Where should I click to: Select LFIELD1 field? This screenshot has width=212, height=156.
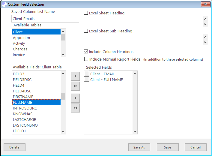[36, 131]
